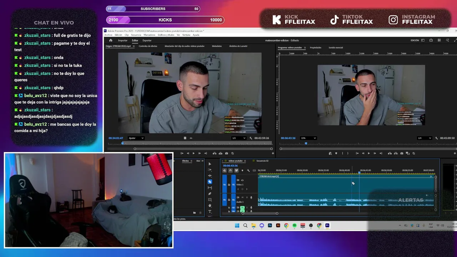The width and height of the screenshot is (457, 257).
Task: Toggle lock on Video 1 track
Action: [x=229, y=185]
